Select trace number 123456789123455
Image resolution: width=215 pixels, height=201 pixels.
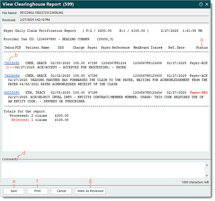coord(147,76)
